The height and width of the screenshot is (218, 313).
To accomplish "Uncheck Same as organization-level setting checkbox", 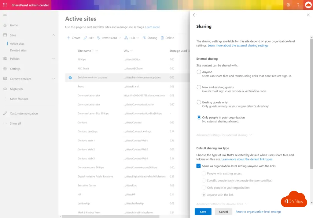I will click(x=199, y=166).
